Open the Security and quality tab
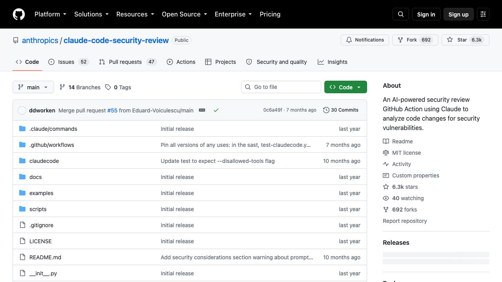This screenshot has height=282, width=502. pyautogui.click(x=276, y=62)
